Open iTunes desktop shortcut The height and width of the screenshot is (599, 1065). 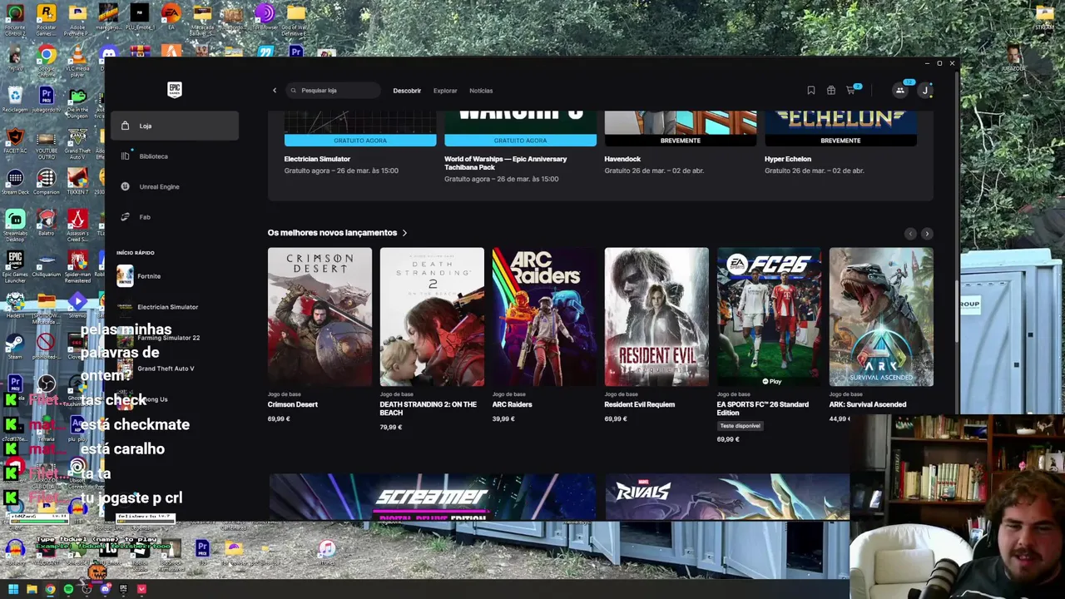(327, 551)
